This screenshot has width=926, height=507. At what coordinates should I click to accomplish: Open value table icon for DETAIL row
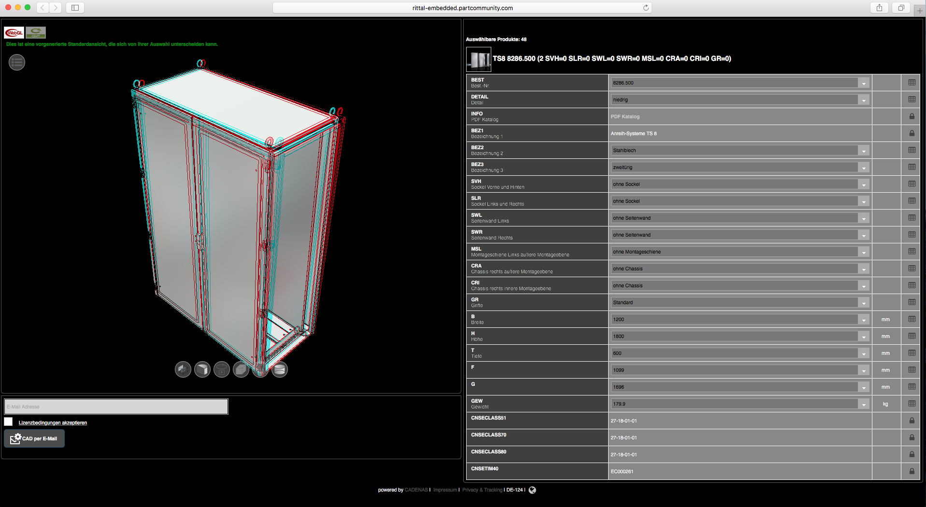pos(912,99)
